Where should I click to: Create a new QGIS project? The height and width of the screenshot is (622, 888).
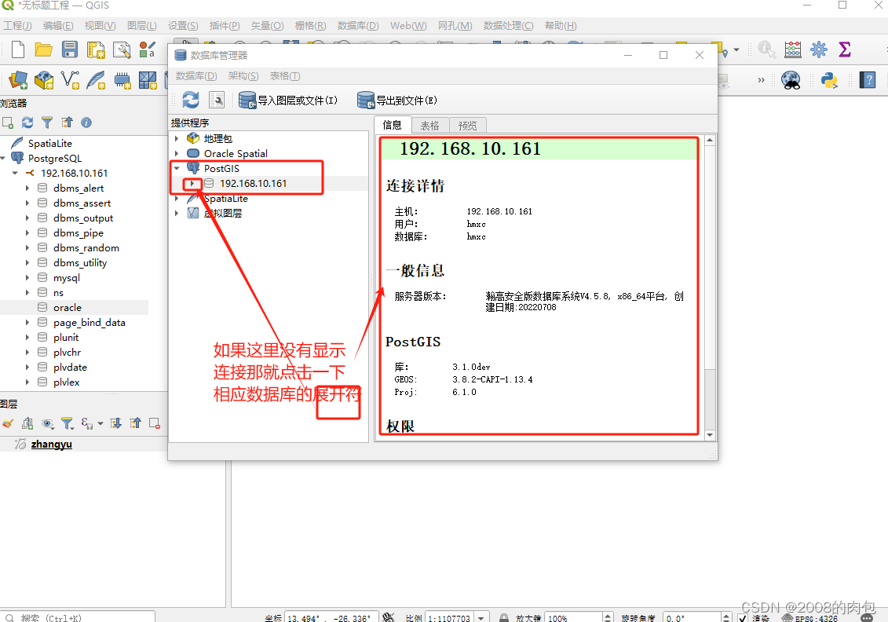[18, 49]
